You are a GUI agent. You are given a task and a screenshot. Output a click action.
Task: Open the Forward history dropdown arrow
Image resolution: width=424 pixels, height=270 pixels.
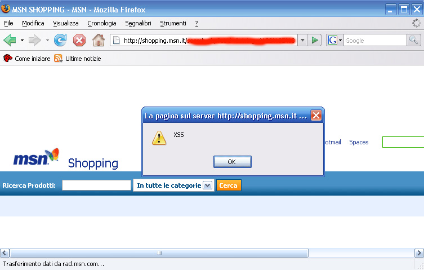(x=47, y=41)
